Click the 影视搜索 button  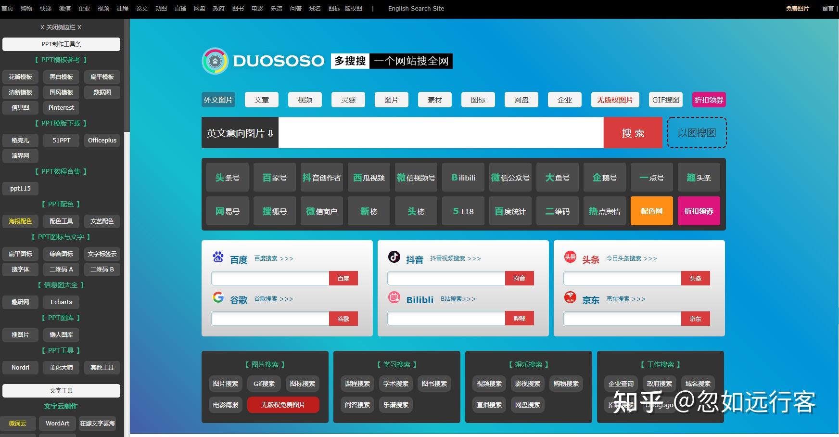pyautogui.click(x=528, y=384)
